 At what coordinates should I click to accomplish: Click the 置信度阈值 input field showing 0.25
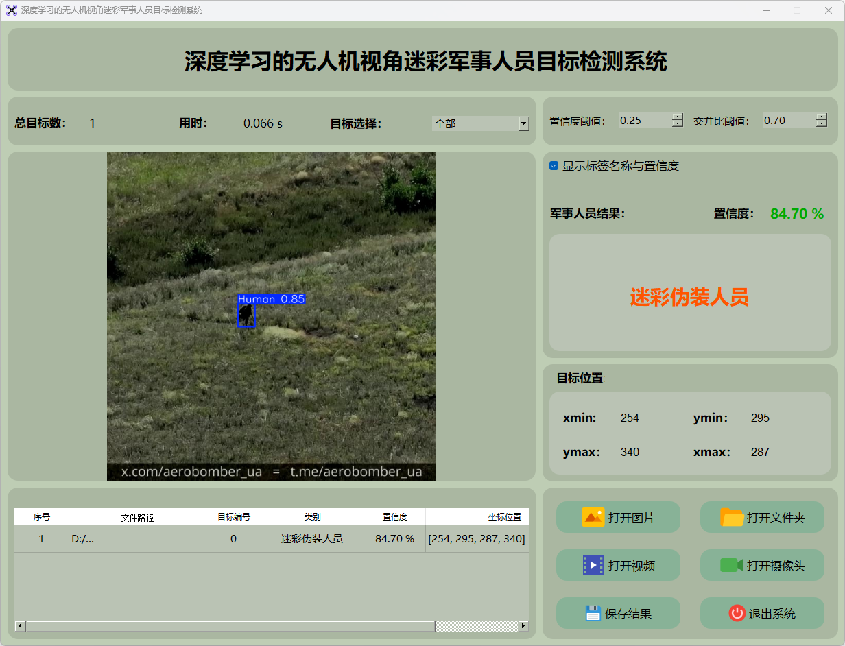[643, 121]
